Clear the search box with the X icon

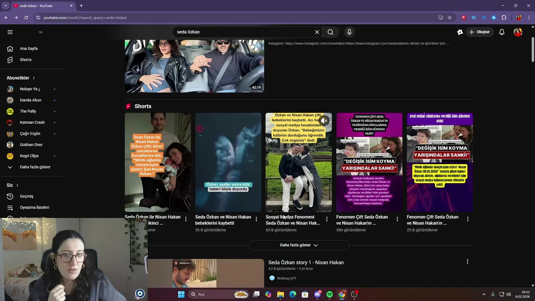317,32
